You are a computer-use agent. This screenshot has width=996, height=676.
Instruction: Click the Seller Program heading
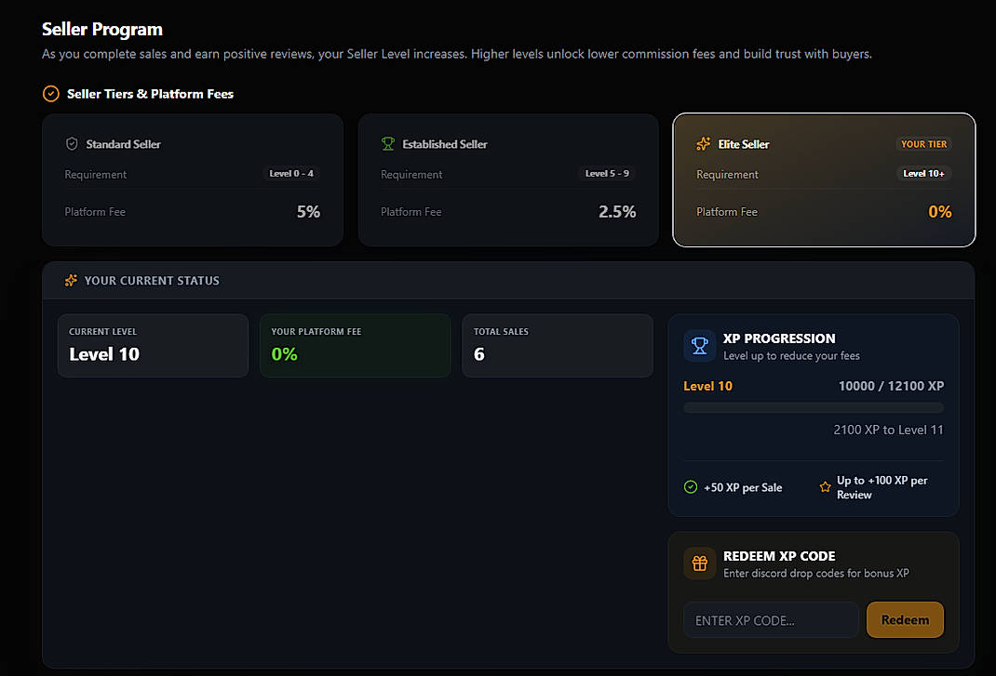102,29
